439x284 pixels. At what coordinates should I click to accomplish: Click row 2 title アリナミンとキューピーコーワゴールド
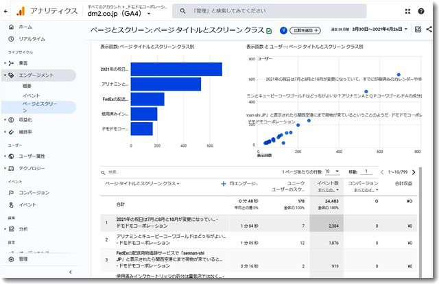tap(171, 239)
